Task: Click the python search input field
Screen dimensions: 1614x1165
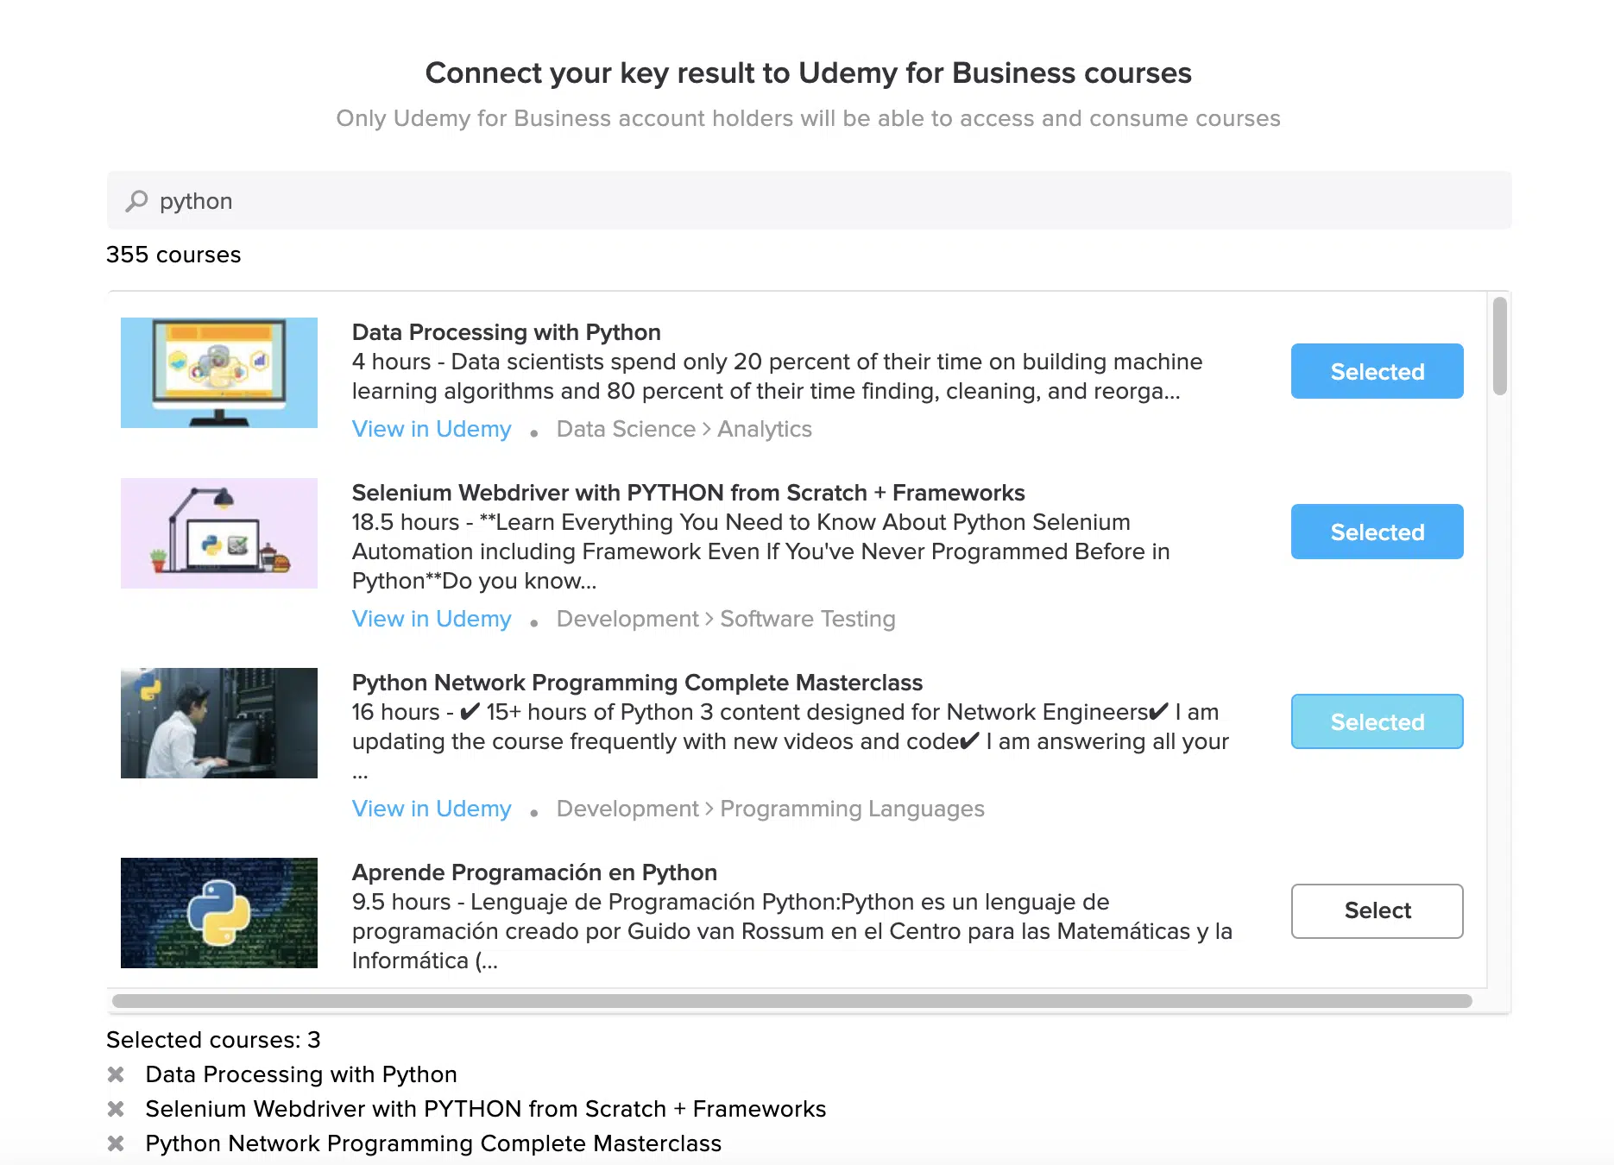Action: [810, 200]
